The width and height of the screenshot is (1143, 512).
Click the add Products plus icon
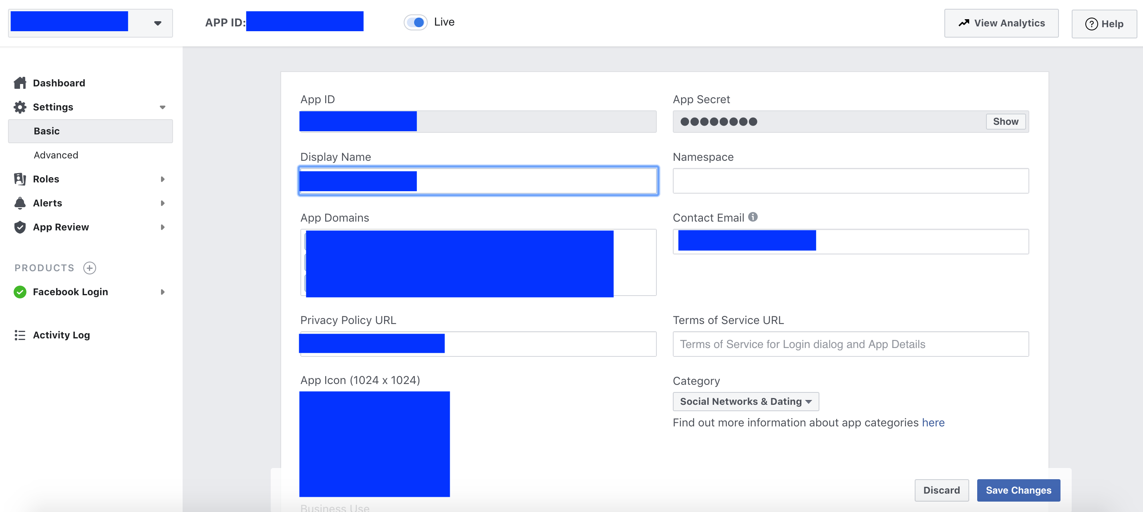pyautogui.click(x=90, y=268)
